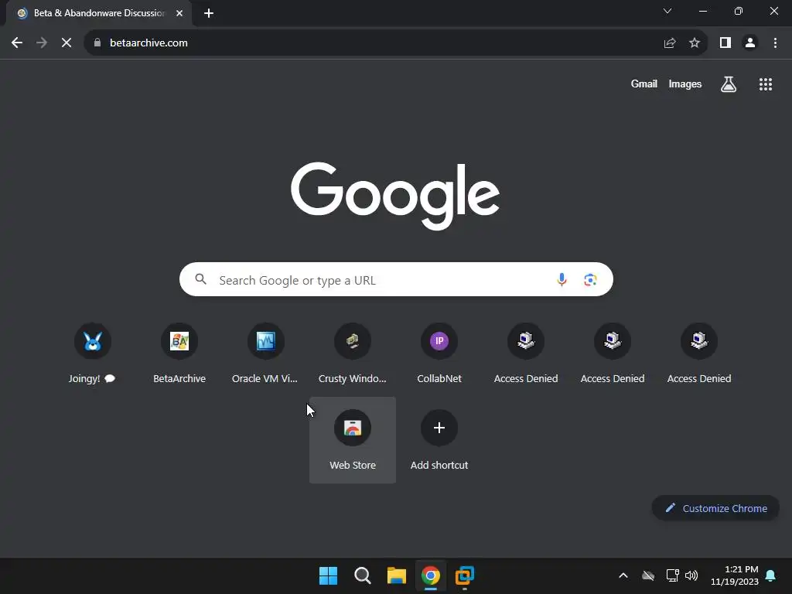Image resolution: width=792 pixels, height=594 pixels.
Task: Search by image with Google Lens
Action: click(590, 279)
